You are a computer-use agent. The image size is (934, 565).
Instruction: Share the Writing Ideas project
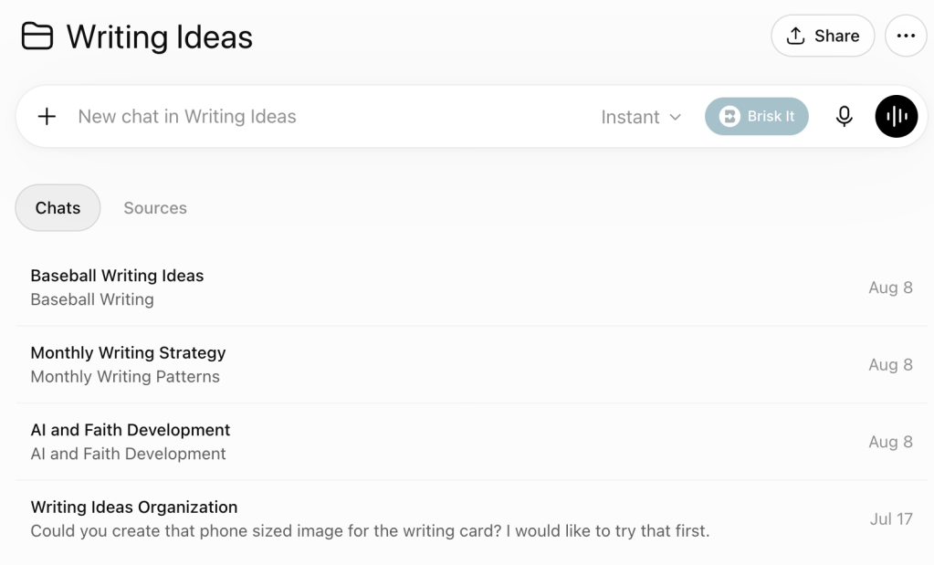tap(823, 36)
